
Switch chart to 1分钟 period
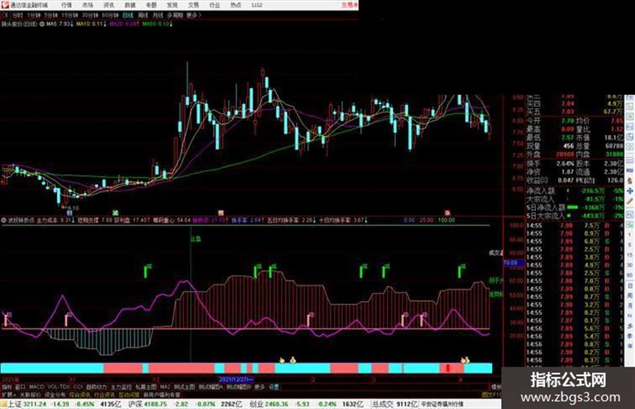click(x=34, y=15)
